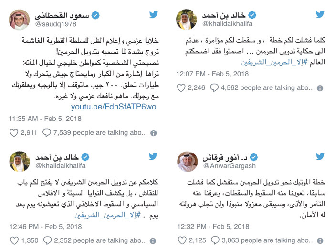335x251 pixels.
Task: Open the youtu.be/FdhSfATP6wo link
Action: [x=114, y=107]
